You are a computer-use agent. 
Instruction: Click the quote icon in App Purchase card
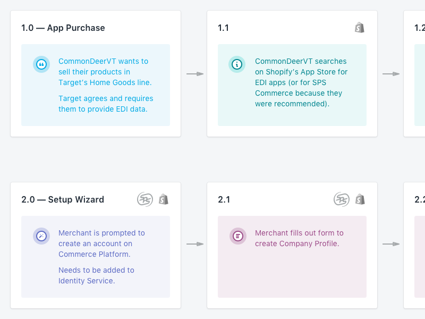(41, 64)
